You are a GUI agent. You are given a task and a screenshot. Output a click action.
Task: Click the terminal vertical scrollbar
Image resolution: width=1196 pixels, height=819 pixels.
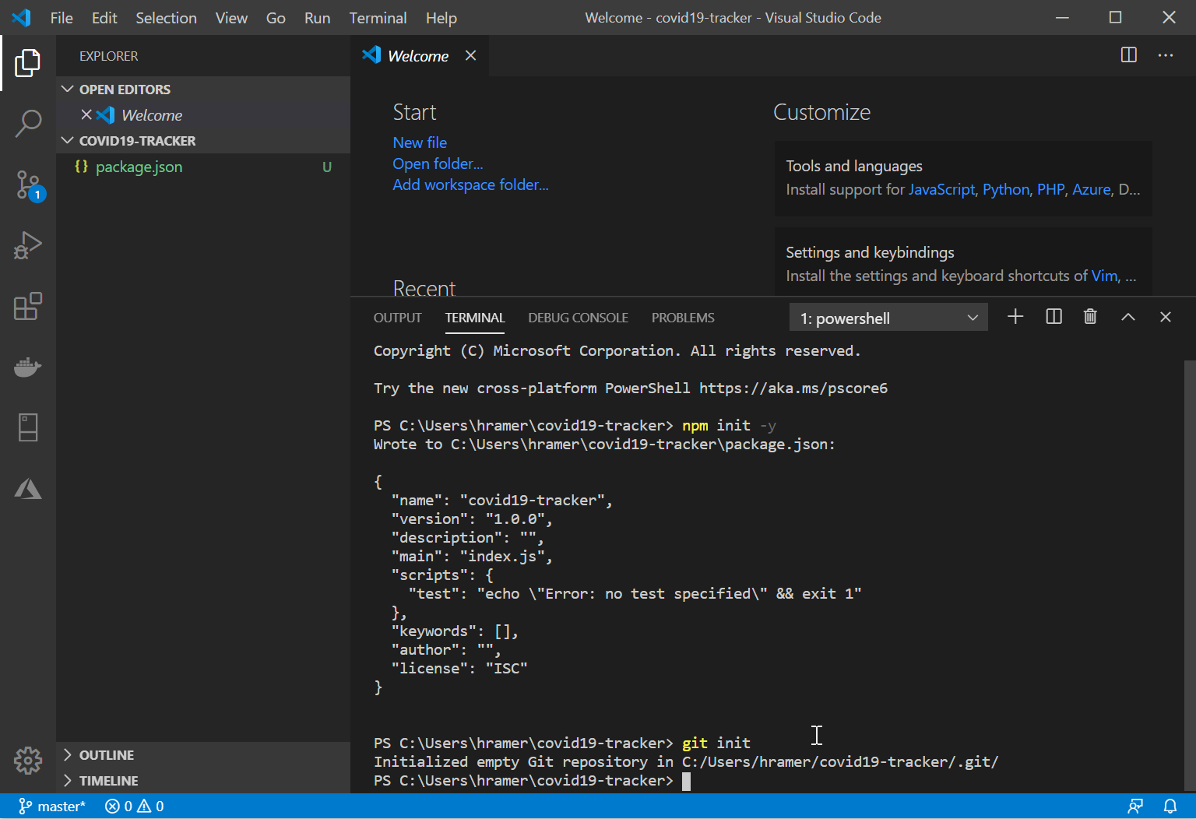click(x=1189, y=575)
